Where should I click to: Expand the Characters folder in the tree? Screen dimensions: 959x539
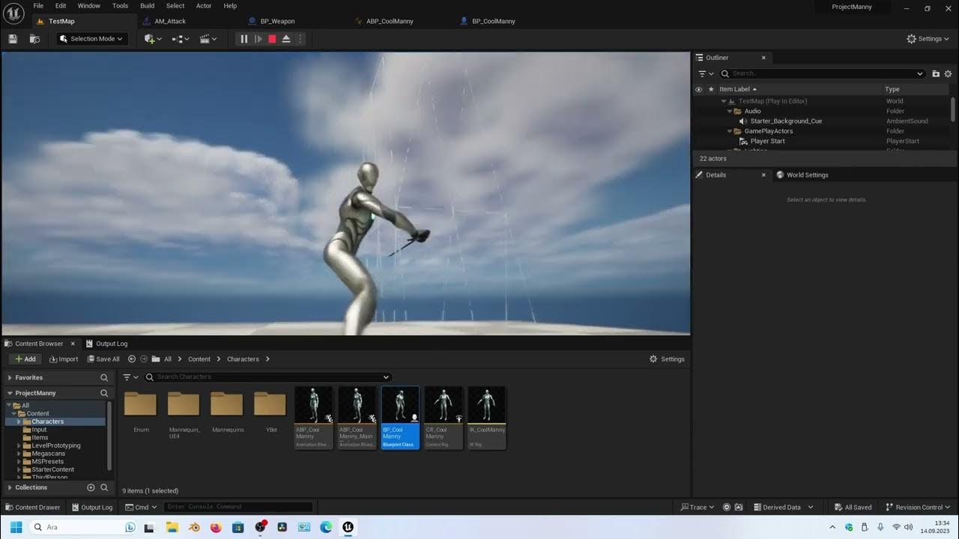click(19, 421)
